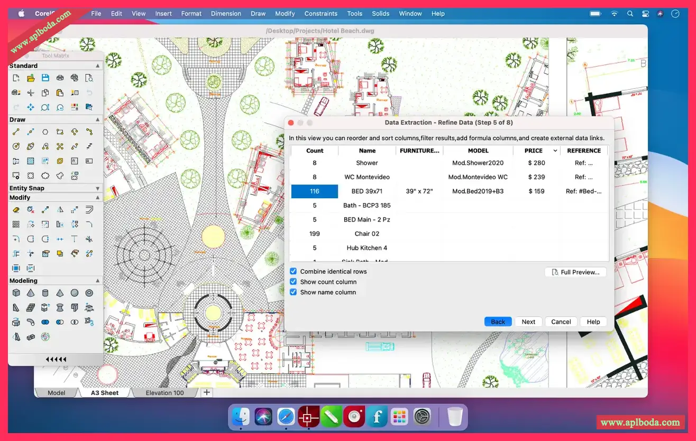Select the Line draw tool

tap(16, 132)
